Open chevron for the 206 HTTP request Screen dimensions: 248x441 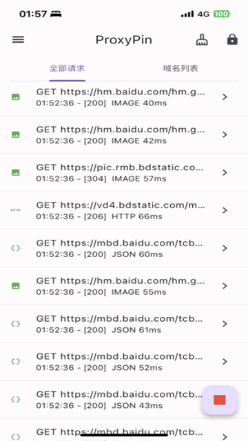[225, 210]
